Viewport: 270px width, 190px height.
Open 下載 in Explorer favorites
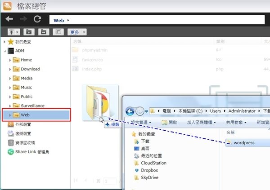pos(142,141)
